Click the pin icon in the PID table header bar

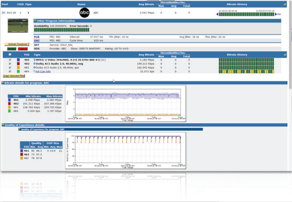(285, 55)
